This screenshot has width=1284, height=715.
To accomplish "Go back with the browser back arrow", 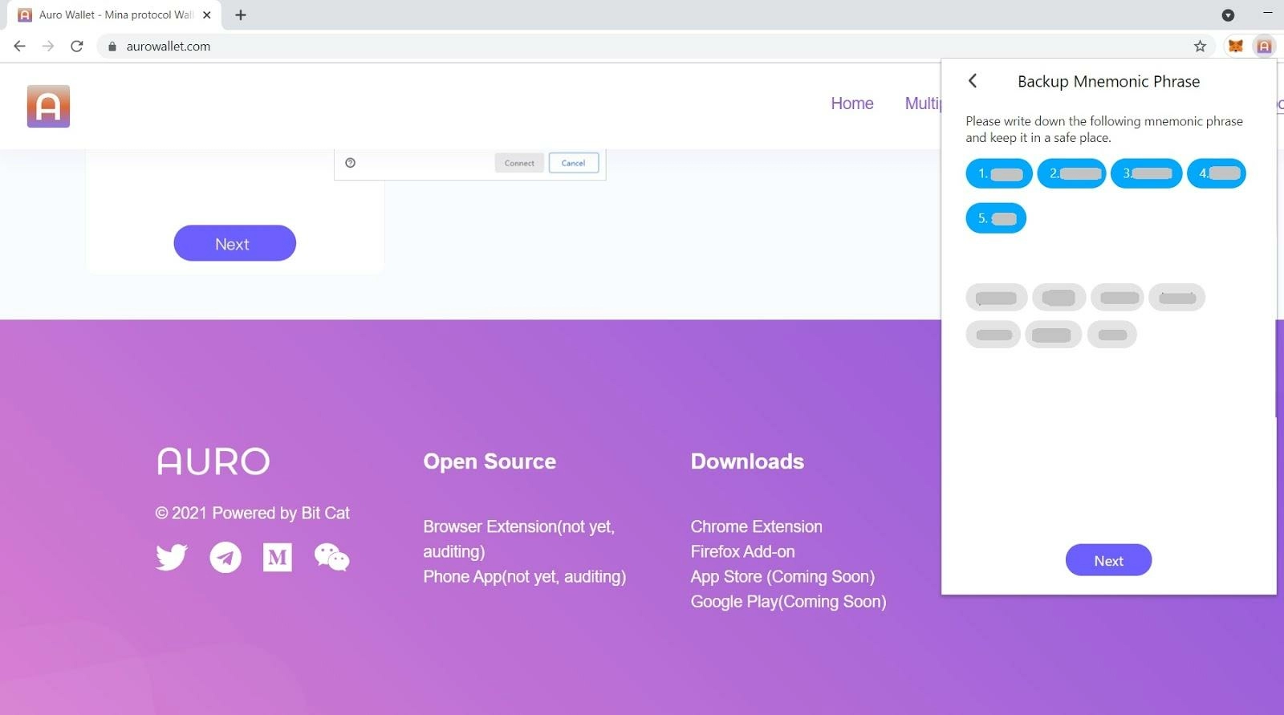I will pyautogui.click(x=20, y=46).
